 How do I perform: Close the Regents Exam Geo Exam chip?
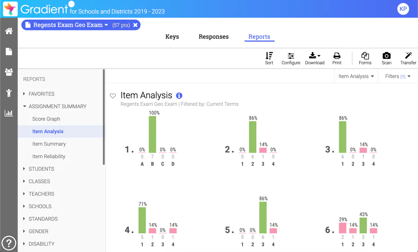coord(136,25)
